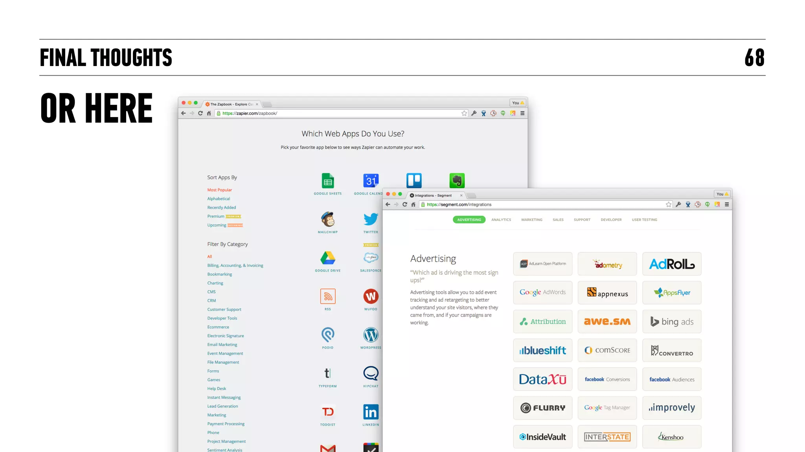
Task: Open the Trello app icon
Action: 414,181
